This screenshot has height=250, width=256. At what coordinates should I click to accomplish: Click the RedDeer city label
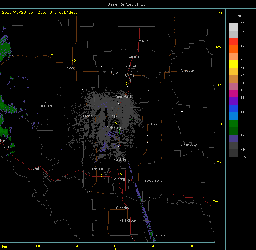pos(131,76)
